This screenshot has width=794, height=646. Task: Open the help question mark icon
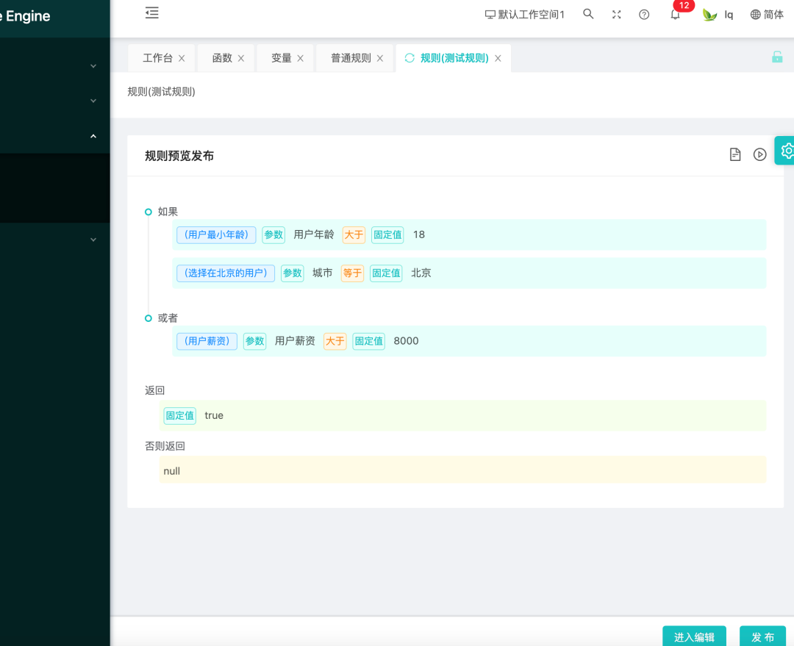[x=644, y=14]
